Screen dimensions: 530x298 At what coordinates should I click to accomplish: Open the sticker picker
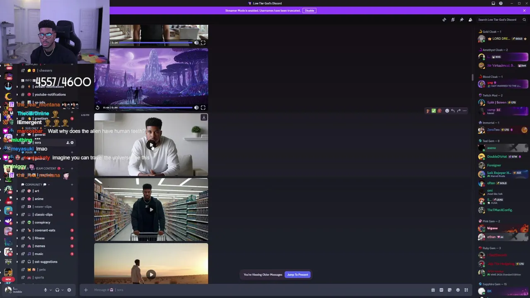(x=450, y=290)
